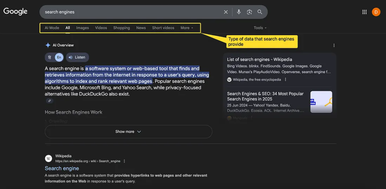Screen dimensions: 386x189
Task: Open more options beside Search_engine URL
Action: click(124, 161)
